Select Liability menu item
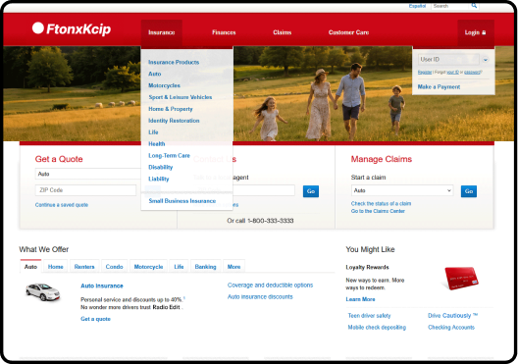Image resolution: width=518 pixels, height=364 pixels. [x=159, y=179]
